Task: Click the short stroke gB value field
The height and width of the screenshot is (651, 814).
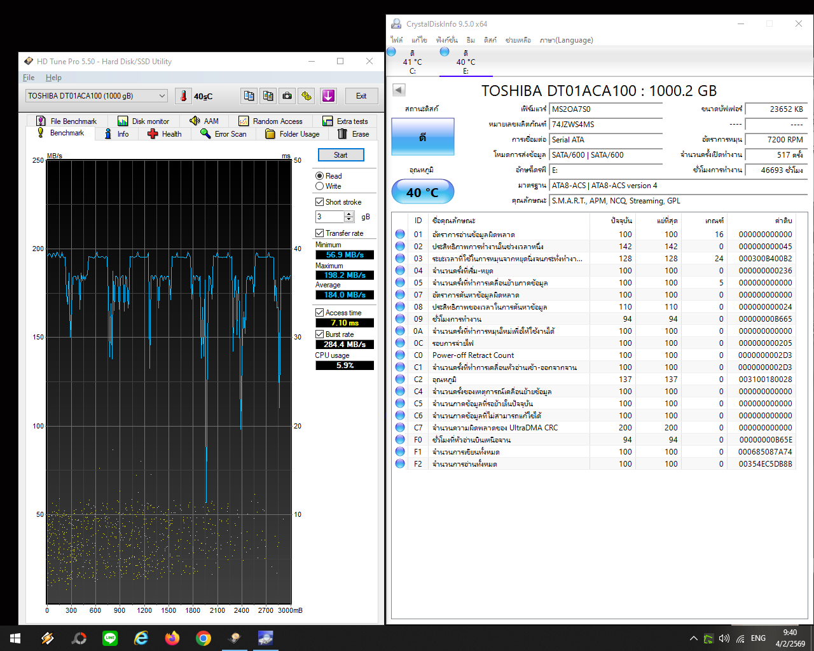Action: point(329,217)
